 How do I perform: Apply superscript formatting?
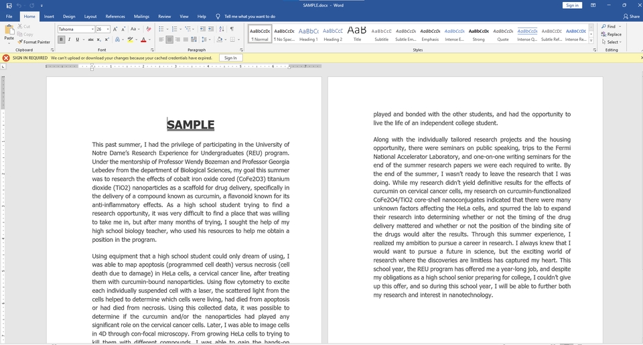point(107,40)
